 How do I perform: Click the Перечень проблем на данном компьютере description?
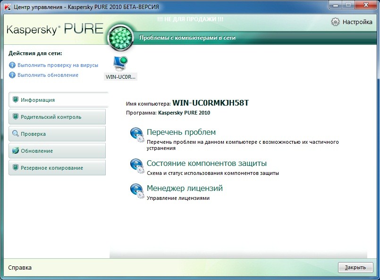(x=243, y=145)
